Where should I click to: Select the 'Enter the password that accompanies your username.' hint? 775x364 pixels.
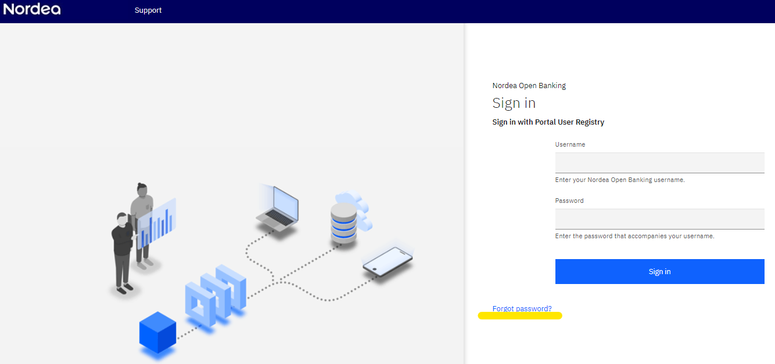coord(634,236)
